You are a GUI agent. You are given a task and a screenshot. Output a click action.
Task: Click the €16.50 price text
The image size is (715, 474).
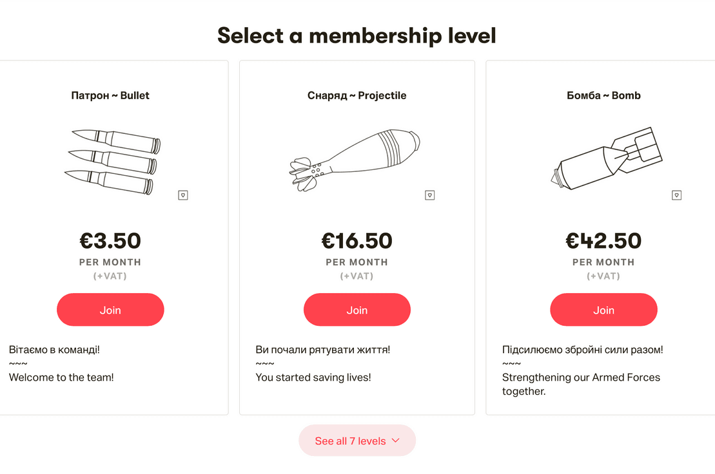click(x=357, y=241)
